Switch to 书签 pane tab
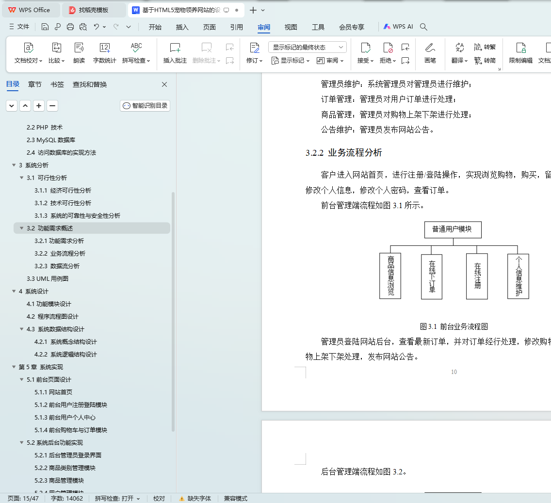The height and width of the screenshot is (503, 551). coord(57,84)
